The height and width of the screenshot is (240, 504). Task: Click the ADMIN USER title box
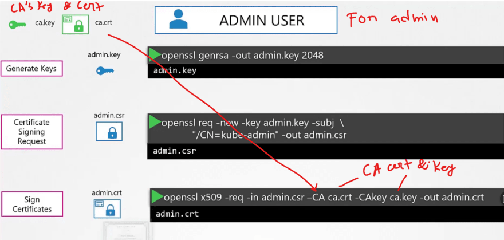pyautogui.click(x=246, y=20)
